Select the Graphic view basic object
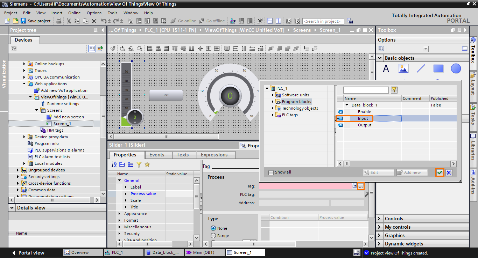The width and height of the screenshot is (478, 258). [x=403, y=68]
